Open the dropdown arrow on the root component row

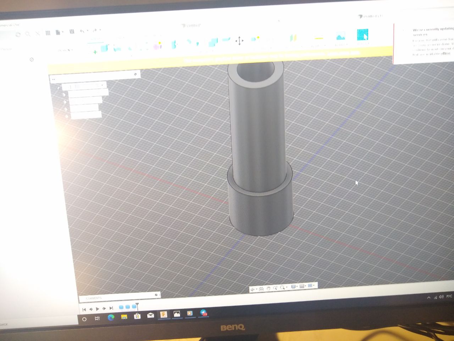[x=103, y=85]
